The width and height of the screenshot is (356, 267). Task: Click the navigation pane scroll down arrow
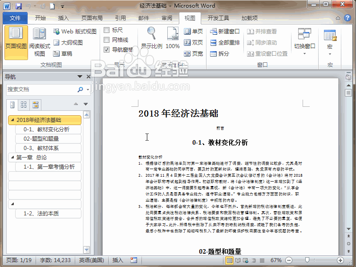coord(86,250)
